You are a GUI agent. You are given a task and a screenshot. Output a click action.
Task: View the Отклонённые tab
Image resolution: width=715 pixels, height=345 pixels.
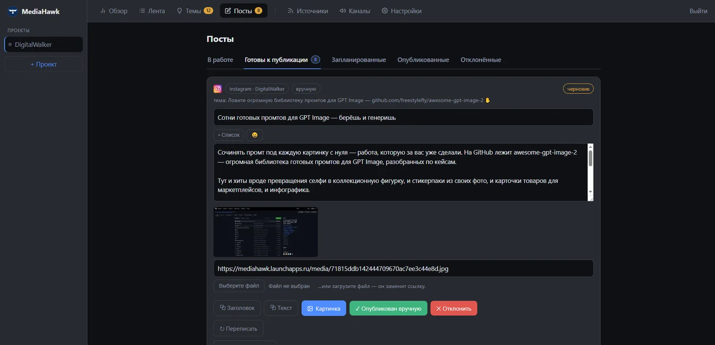481,60
